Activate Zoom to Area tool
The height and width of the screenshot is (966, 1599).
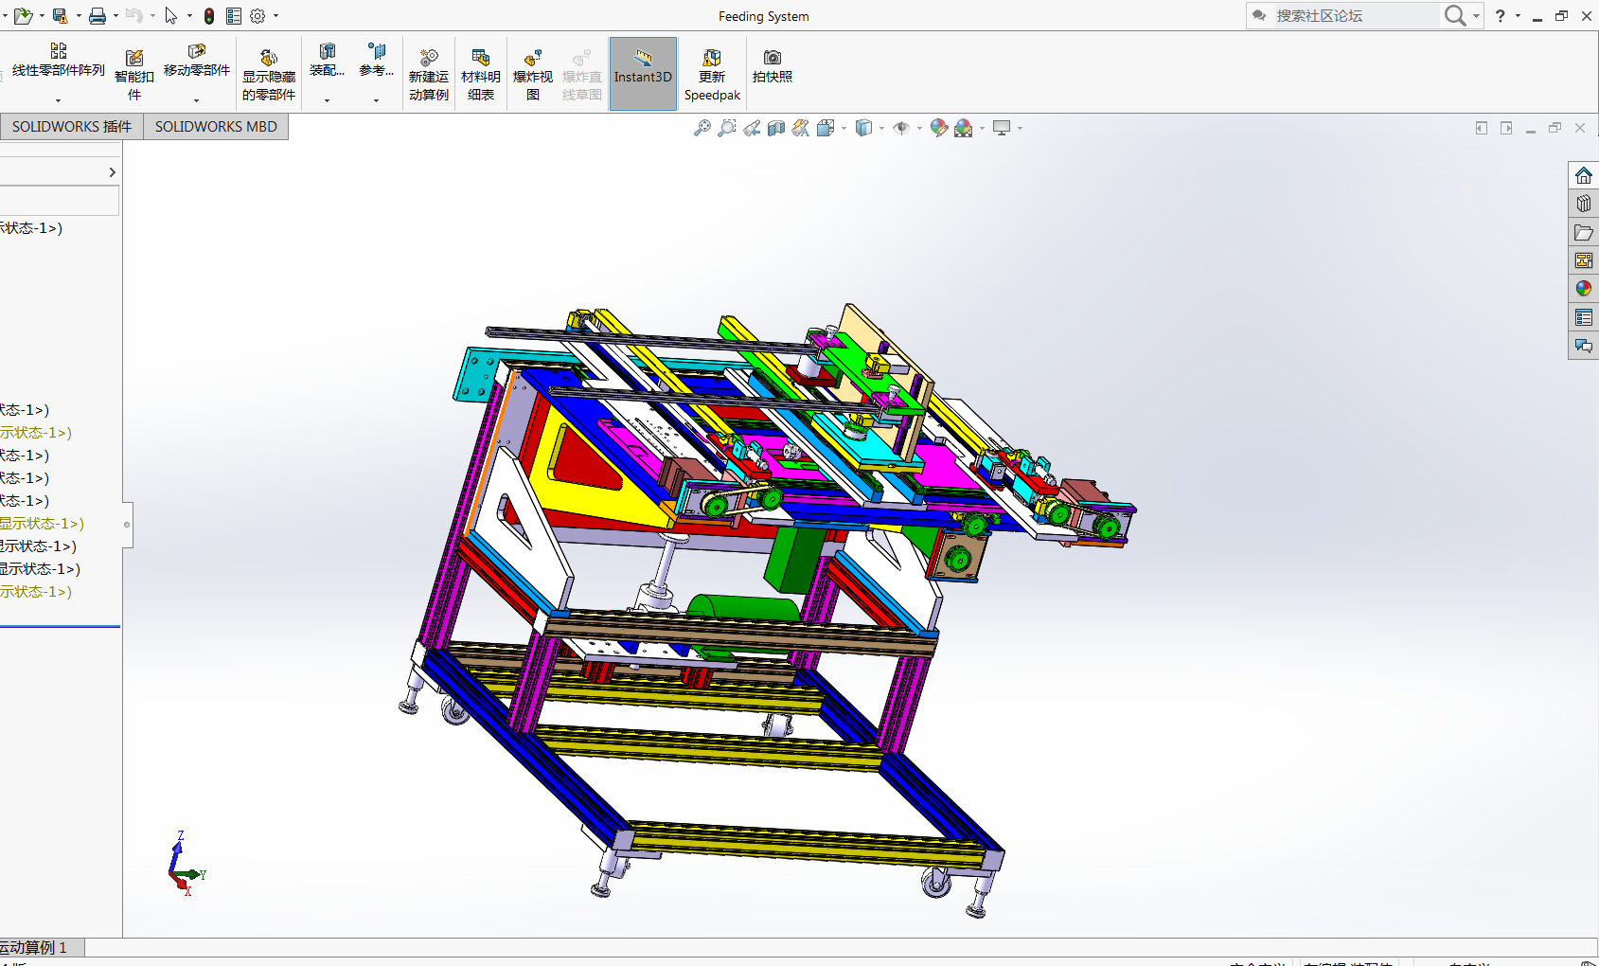point(727,128)
